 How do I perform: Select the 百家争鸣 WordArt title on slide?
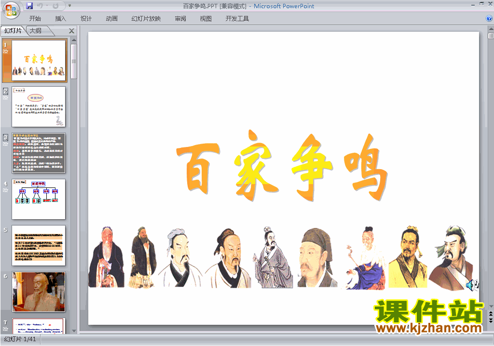click(x=282, y=166)
